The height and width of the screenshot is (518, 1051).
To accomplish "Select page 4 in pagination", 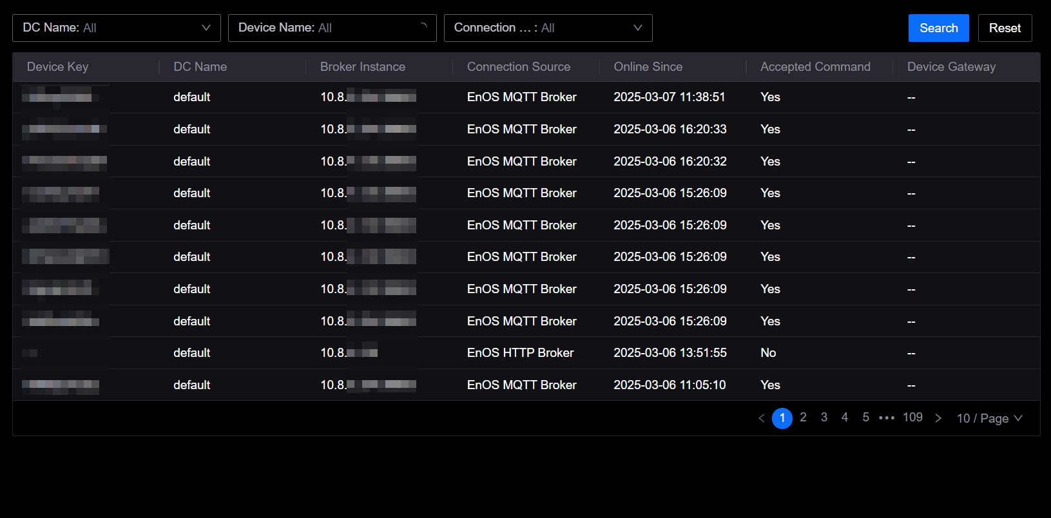I will 844,417.
